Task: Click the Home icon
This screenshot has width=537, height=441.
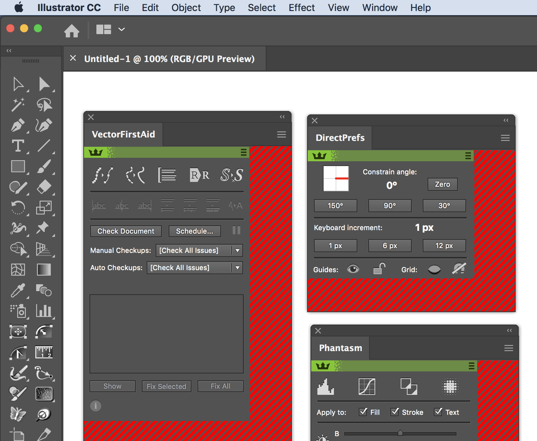Action: (72, 31)
